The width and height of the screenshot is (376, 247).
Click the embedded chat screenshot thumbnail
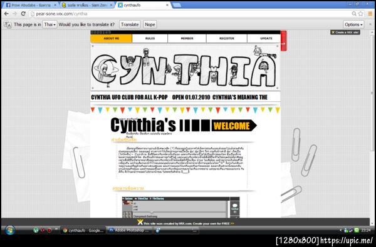[x=181, y=207]
